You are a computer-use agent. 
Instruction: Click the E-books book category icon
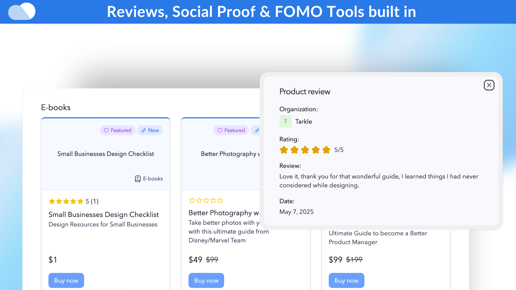(138, 179)
